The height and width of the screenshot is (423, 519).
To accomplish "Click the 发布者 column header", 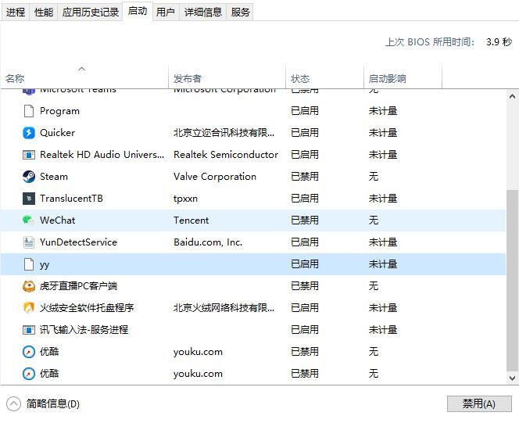I will click(188, 78).
